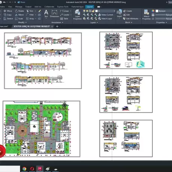Open the Output ribbon tab
Viewport: 172px width, 172px height.
[x=28, y=7]
